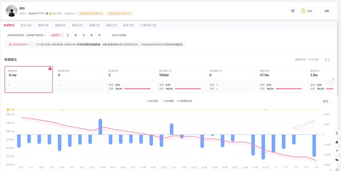Enable the 包含今日数据 checkbox

109,35
